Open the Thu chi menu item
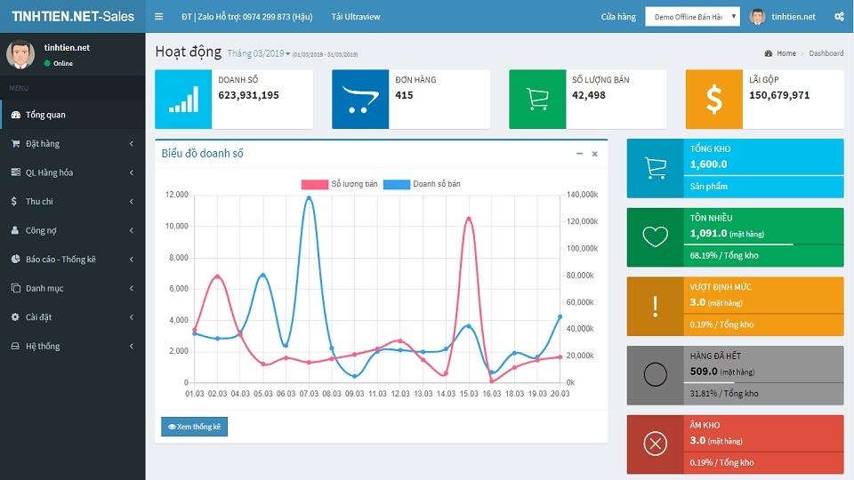The image size is (854, 480). pos(73,202)
